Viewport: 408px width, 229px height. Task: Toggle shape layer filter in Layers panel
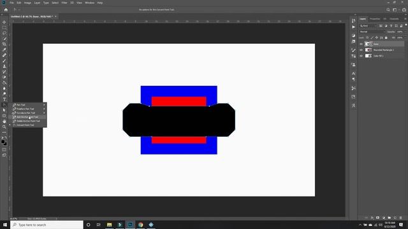396,26
